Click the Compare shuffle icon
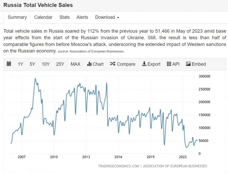This screenshot has width=228, height=174. click(x=112, y=64)
